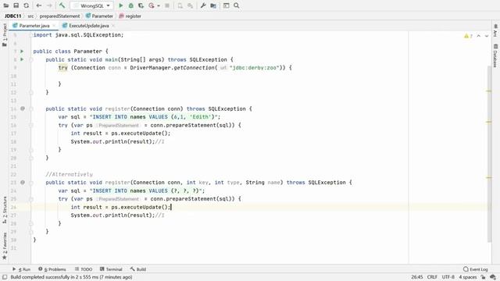Open the Run tool window
Viewport: 500px width, 281px height.
[21, 269]
